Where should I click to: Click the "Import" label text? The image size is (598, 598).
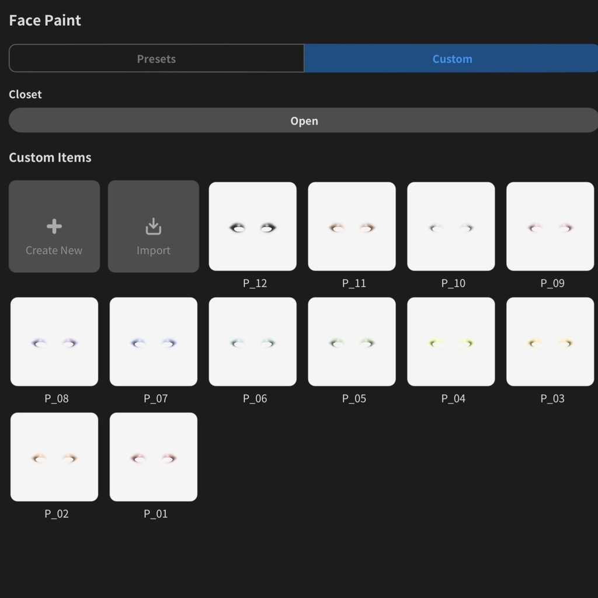click(x=154, y=251)
